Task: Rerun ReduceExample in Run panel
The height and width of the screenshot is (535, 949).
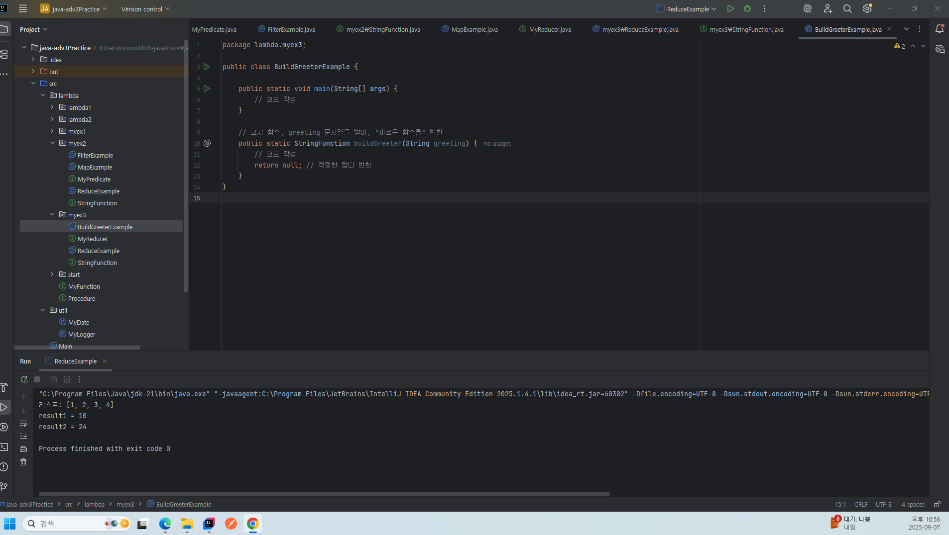Action: tap(24, 379)
